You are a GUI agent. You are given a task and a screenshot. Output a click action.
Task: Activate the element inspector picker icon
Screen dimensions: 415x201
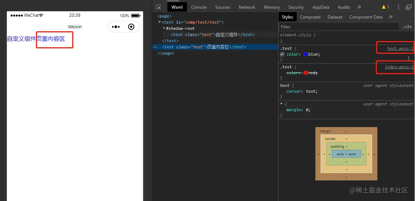(158, 7)
